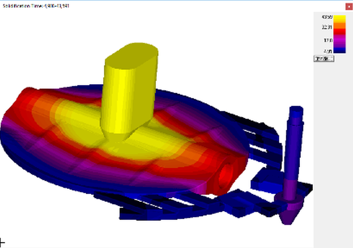353x248 pixels.
Task: Click the top maximum value of legend
Action: (x=326, y=17)
